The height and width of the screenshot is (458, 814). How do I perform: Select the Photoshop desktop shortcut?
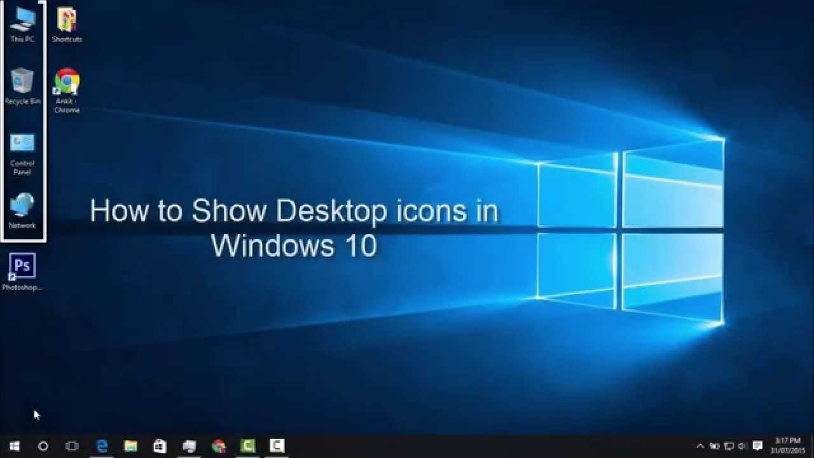click(22, 272)
